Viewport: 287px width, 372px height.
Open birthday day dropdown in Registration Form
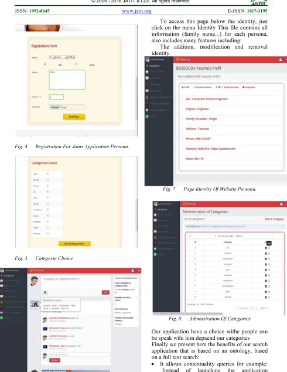click(52, 57)
